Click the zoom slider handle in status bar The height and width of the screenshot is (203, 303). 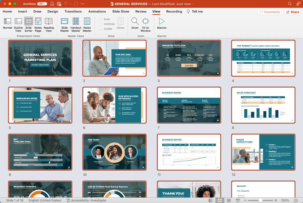coord(260,200)
